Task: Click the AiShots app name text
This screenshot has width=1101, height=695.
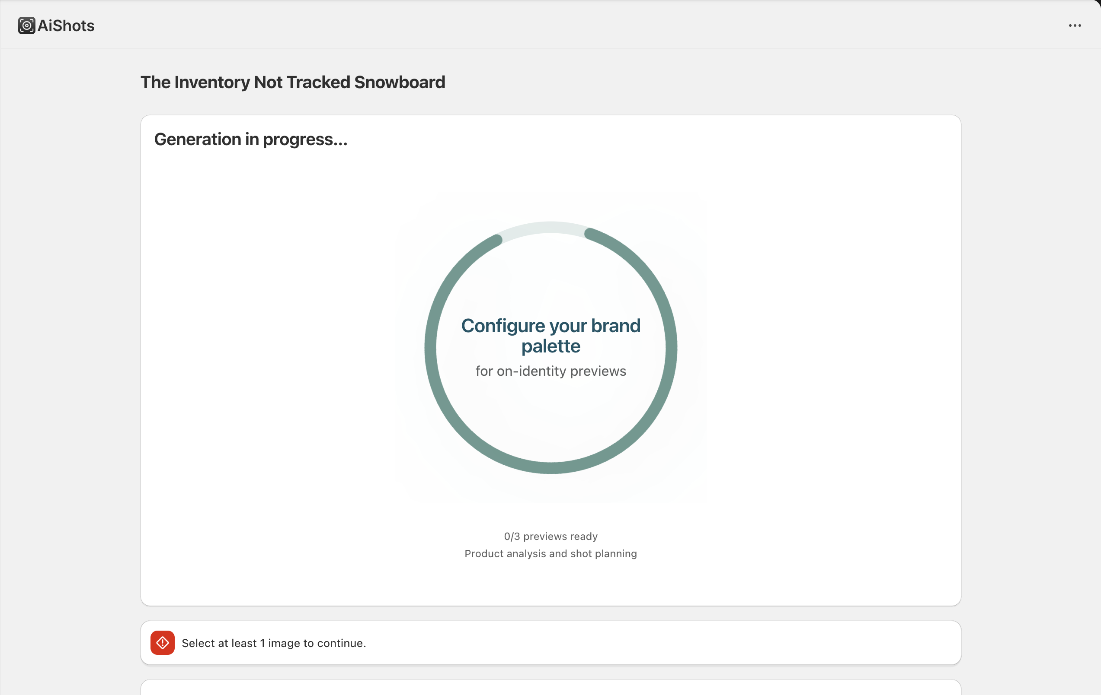Action: point(66,25)
